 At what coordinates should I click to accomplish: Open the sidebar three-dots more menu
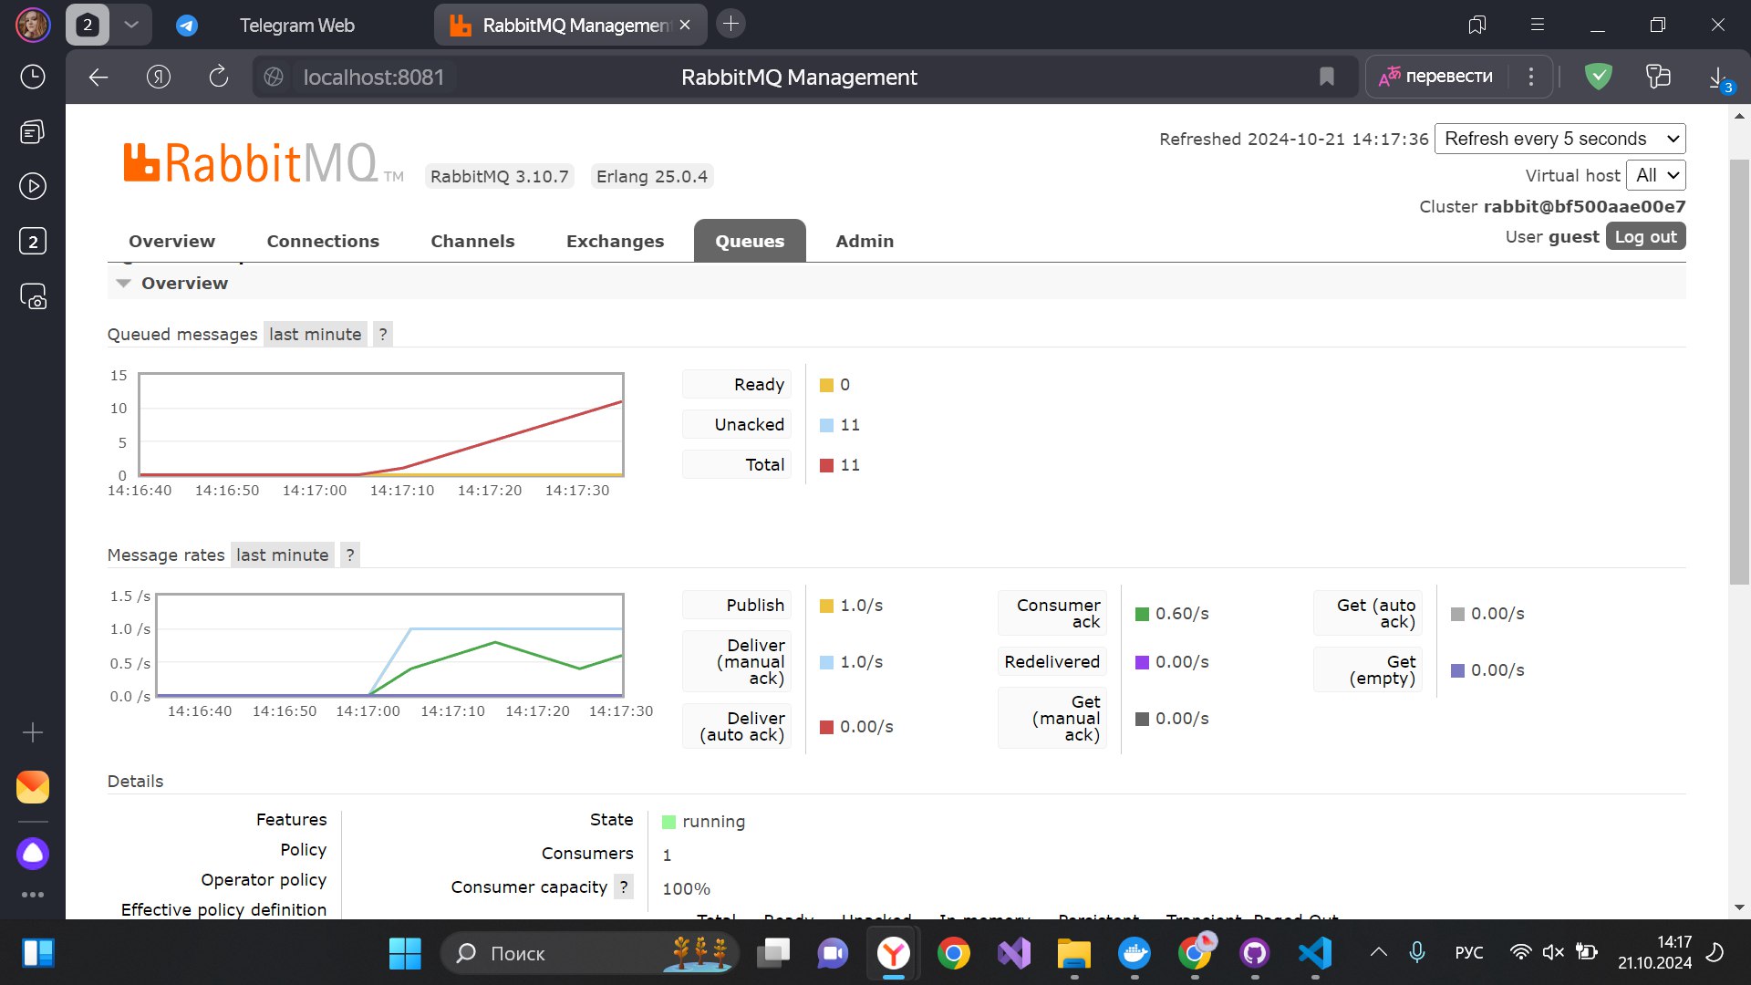tap(33, 895)
